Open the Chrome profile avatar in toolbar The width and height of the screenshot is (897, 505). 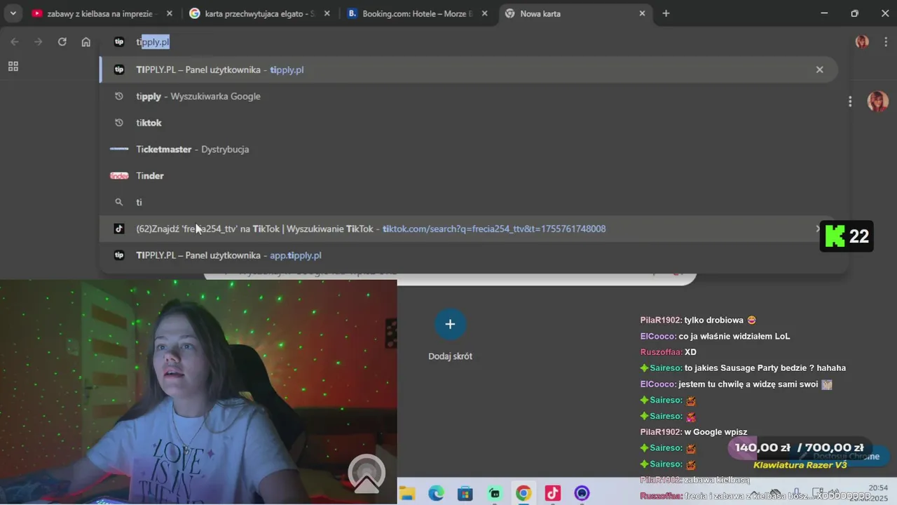(x=862, y=42)
